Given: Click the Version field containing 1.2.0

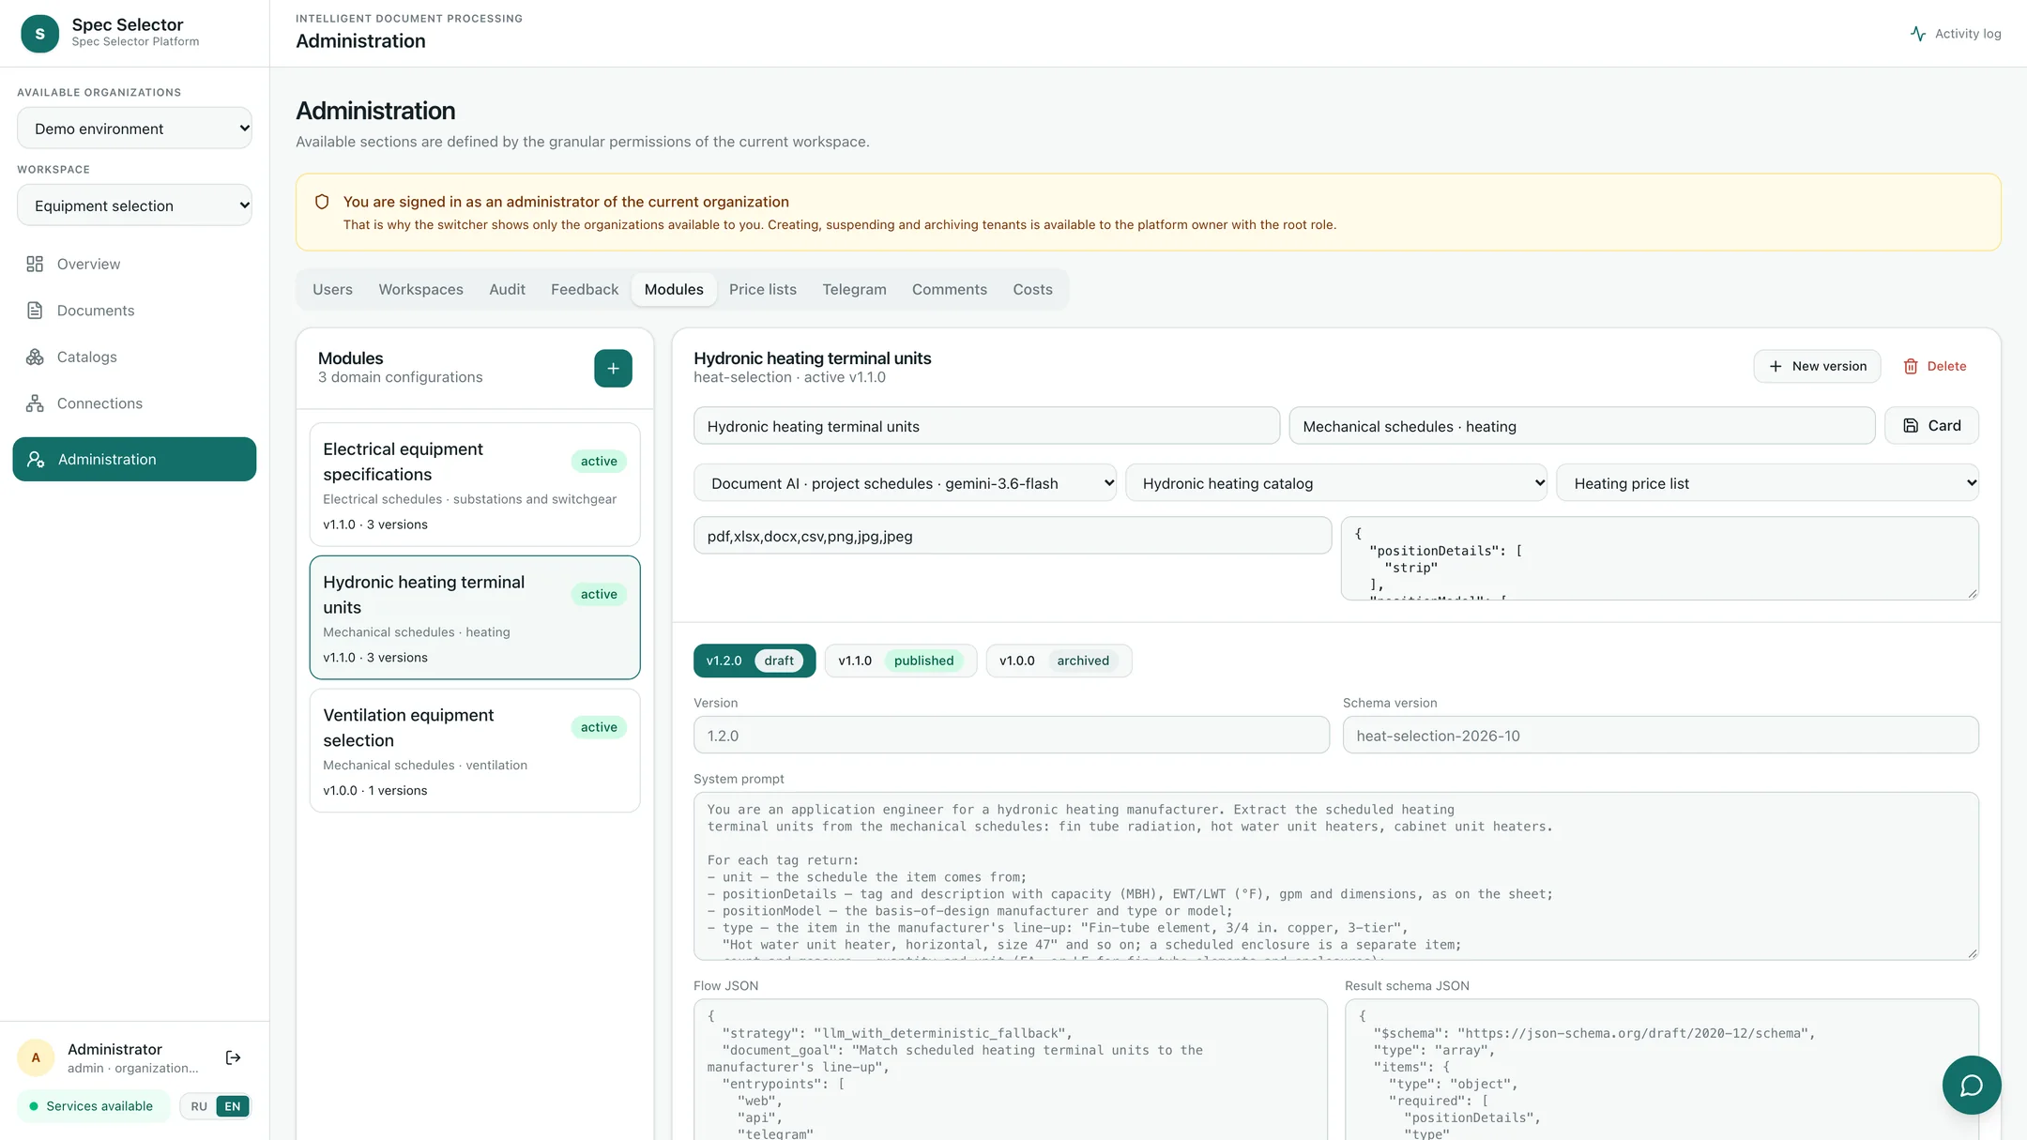Looking at the screenshot, I should [1012, 735].
